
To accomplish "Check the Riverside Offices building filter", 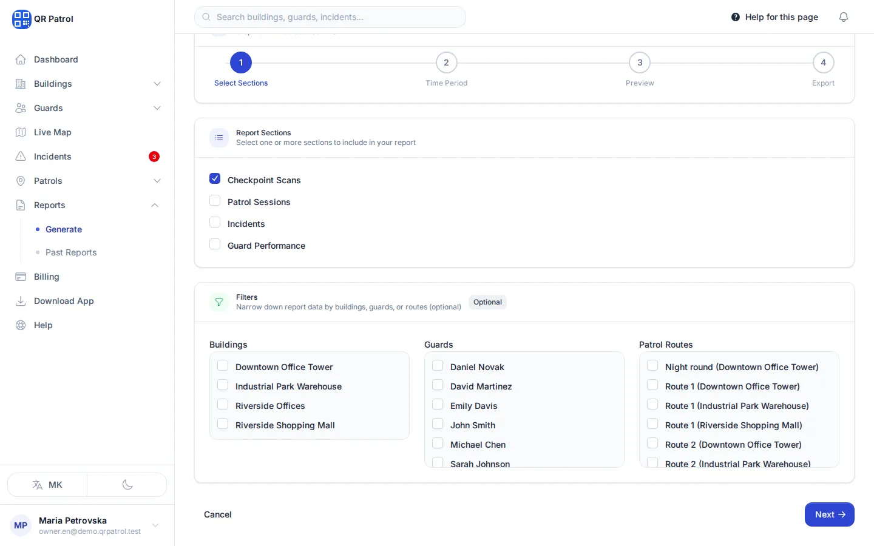I will tap(223, 404).
